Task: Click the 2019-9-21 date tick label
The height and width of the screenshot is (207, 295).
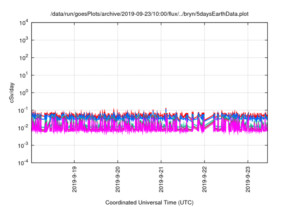Action: (x=161, y=179)
